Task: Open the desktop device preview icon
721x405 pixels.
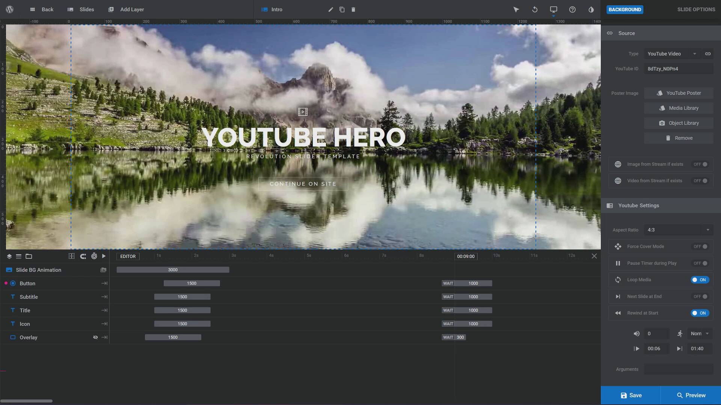Action: [x=554, y=9]
